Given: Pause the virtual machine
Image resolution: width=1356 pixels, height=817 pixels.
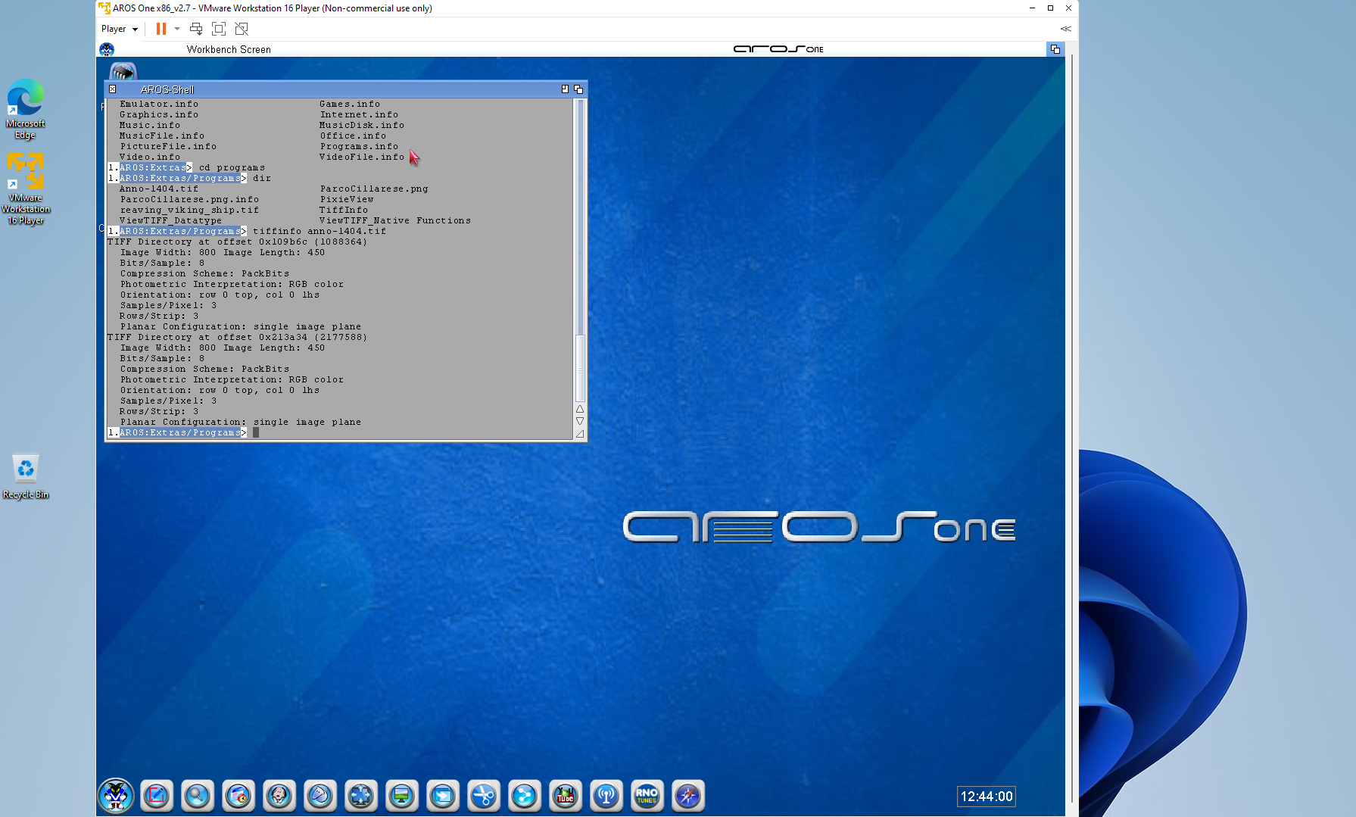Looking at the screenshot, I should [x=161, y=29].
